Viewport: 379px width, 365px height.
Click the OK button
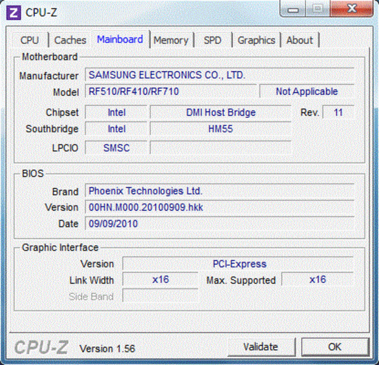click(x=335, y=347)
